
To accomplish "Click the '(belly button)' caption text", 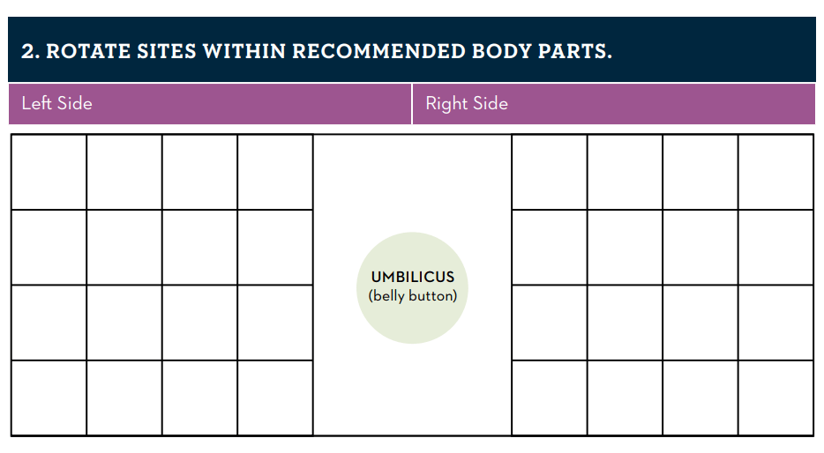I will [413, 296].
